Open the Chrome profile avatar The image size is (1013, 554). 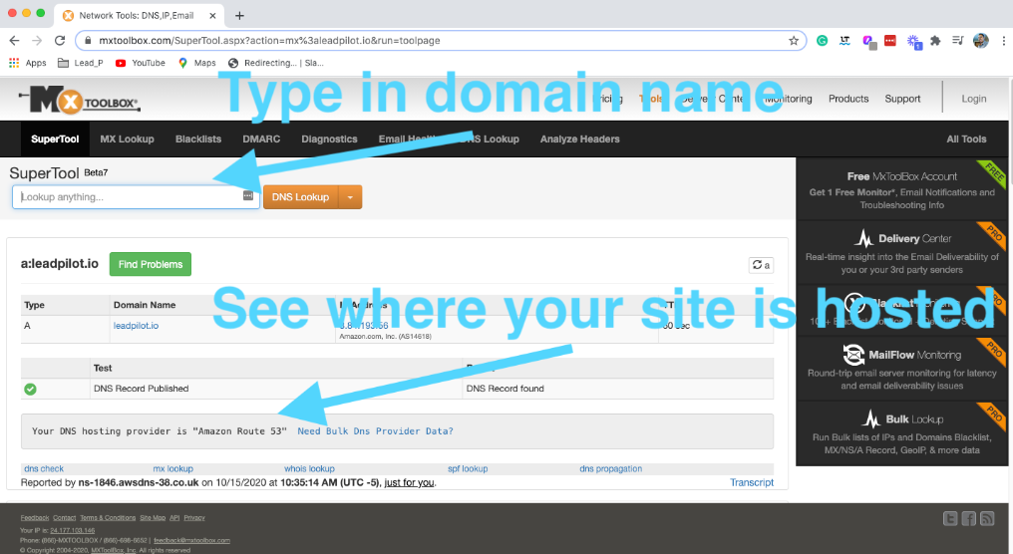tap(981, 41)
